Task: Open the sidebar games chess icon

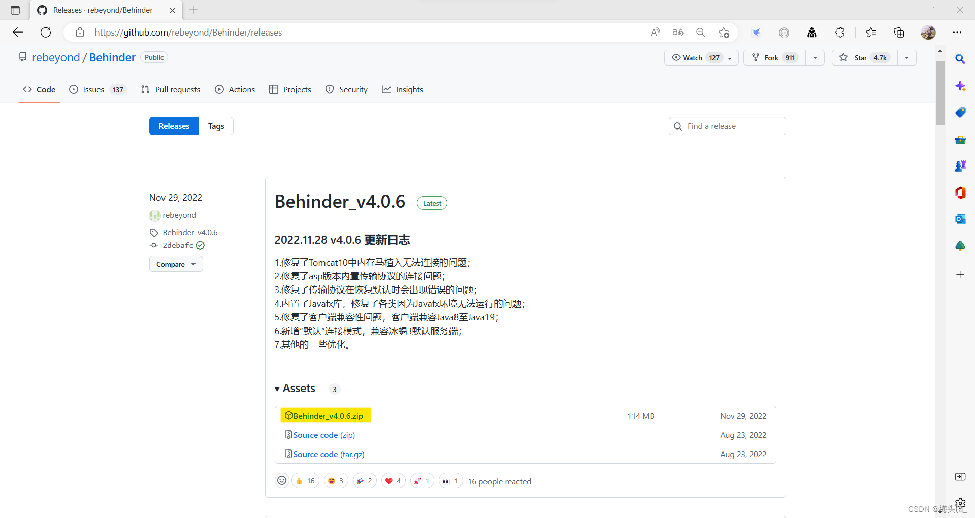Action: 960,166
